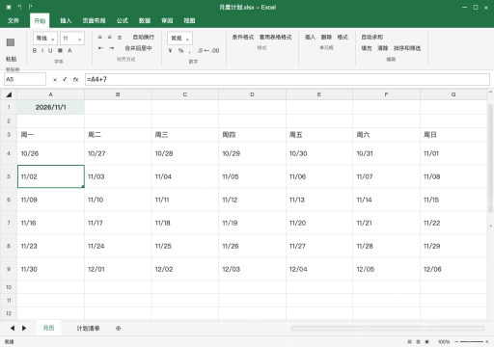Switch to View (视图) tab
Screen dimensions: 494x347
(x=189, y=20)
